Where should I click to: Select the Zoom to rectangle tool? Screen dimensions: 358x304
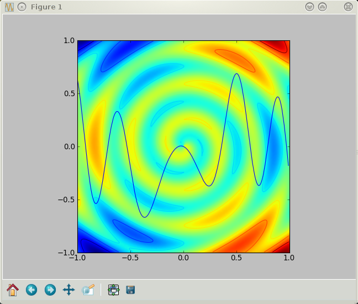coord(88,290)
